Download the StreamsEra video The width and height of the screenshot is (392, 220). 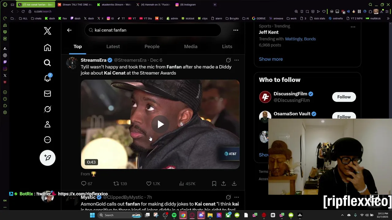234,184
